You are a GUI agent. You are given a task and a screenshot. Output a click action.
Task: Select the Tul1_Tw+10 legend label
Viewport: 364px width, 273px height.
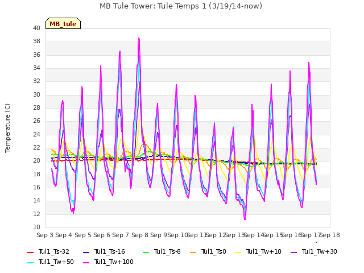click(264, 251)
